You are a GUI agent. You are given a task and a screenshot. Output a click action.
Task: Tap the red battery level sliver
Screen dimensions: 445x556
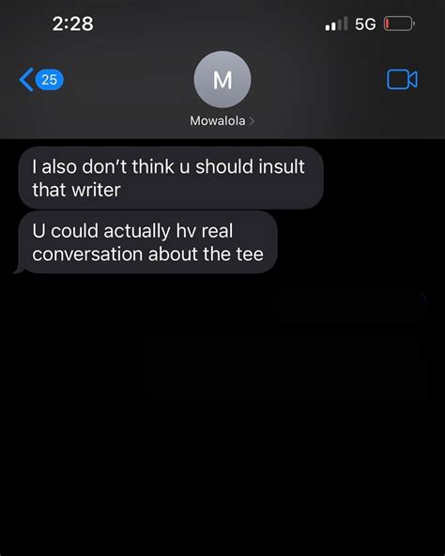point(388,23)
